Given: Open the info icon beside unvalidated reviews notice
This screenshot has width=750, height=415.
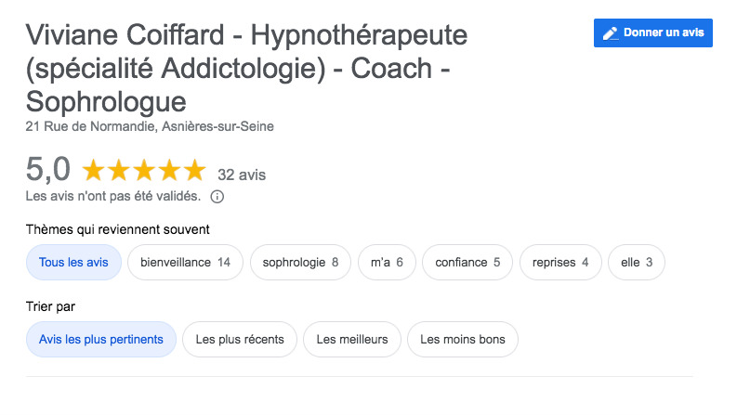Looking at the screenshot, I should 217,197.
